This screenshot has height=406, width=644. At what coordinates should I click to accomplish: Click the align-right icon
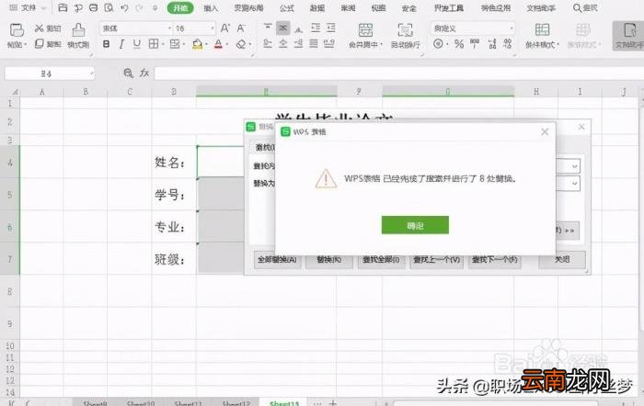pos(299,43)
